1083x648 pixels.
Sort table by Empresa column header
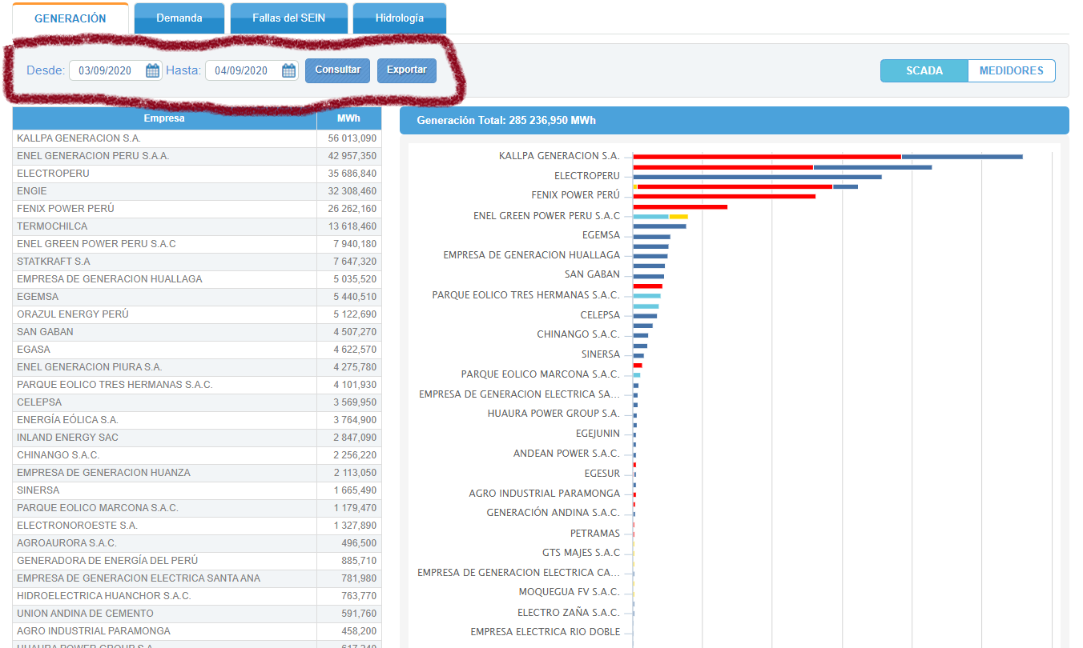point(164,118)
